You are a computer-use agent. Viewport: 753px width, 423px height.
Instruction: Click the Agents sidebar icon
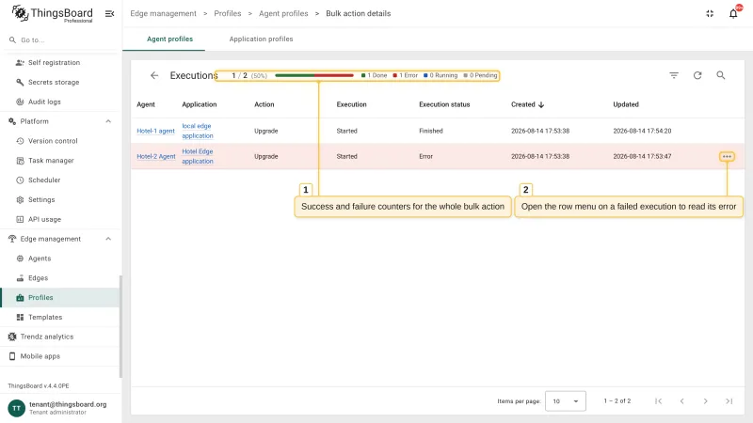click(x=20, y=258)
